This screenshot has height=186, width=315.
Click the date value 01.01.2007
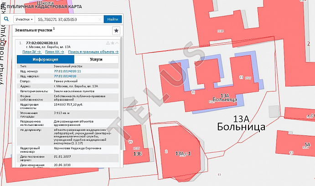click(62, 156)
